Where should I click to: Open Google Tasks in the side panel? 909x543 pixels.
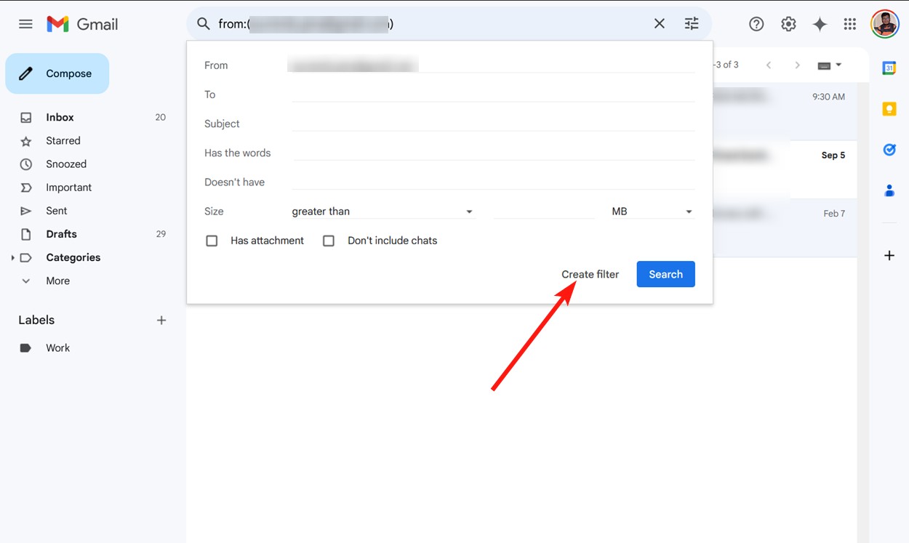889,149
